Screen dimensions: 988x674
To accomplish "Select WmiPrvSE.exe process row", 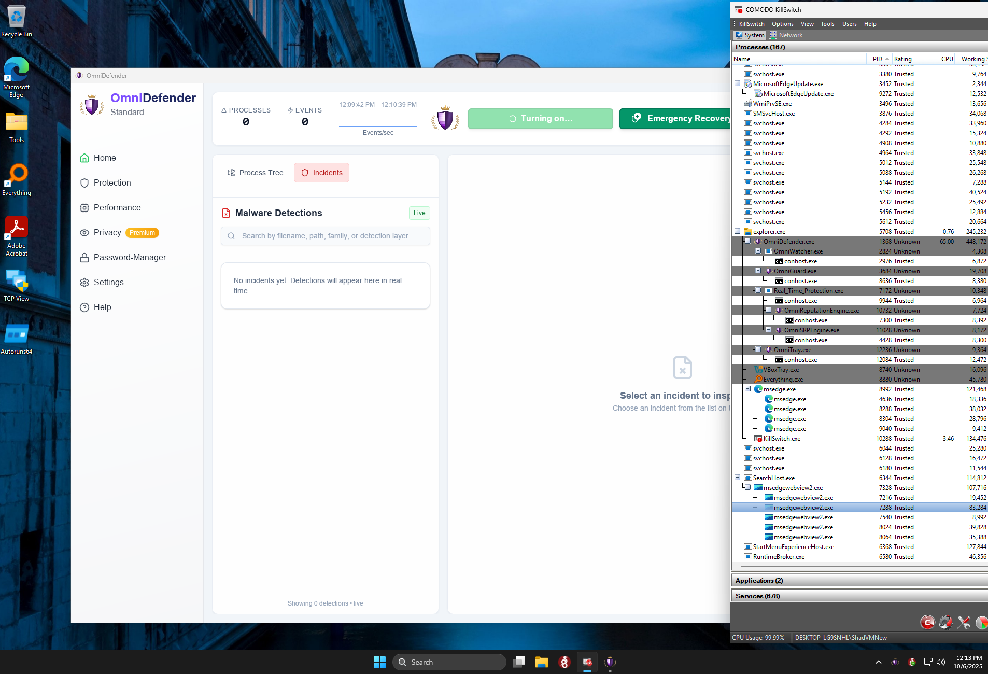I will (x=859, y=104).
